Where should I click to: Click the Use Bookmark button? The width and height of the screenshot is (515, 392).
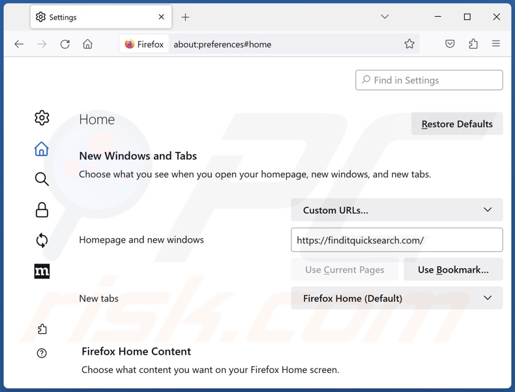click(x=453, y=269)
